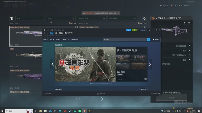Open the red WPS taskbar icon
The height and width of the screenshot is (113, 202).
pos(65,111)
